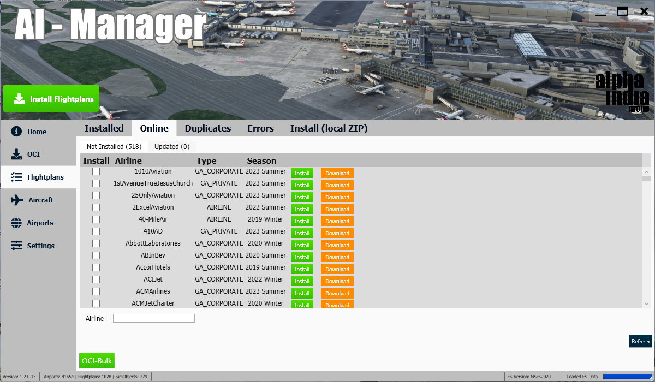
Task: Click the Flightplans list icon in sidebar
Action: (16, 177)
